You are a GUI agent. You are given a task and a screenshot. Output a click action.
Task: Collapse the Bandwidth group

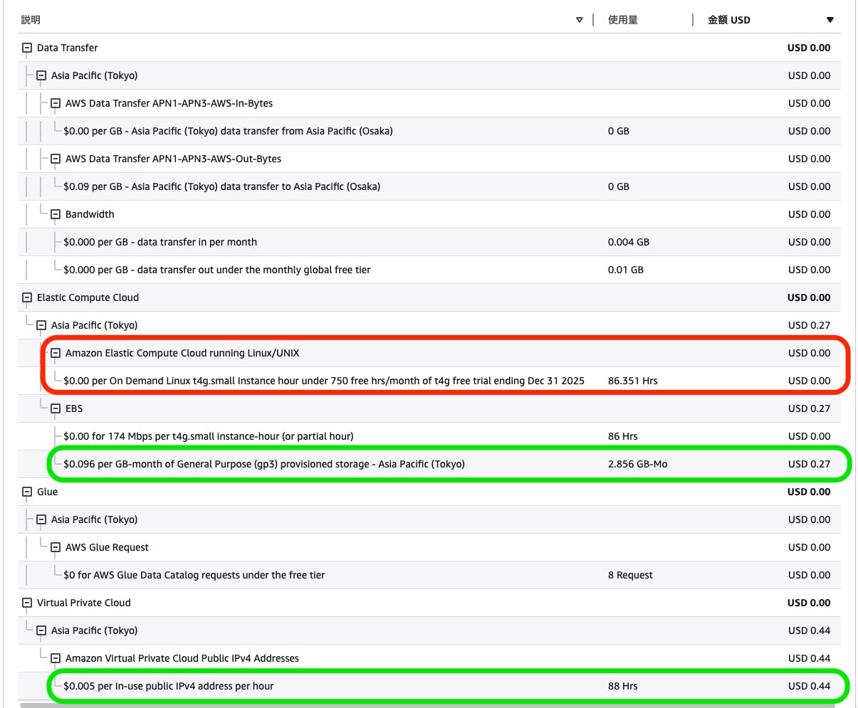(x=56, y=214)
